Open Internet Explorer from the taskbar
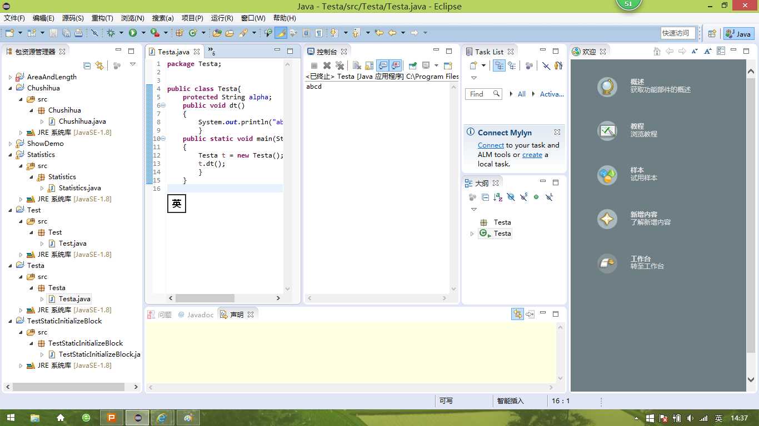 tap(161, 418)
